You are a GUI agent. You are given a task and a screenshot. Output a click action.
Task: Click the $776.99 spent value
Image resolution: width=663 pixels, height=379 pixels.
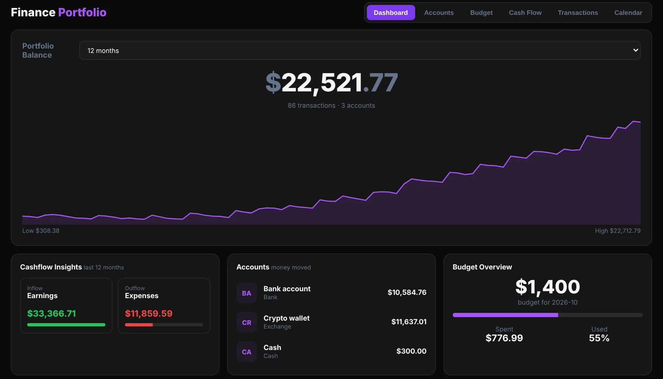(x=504, y=338)
